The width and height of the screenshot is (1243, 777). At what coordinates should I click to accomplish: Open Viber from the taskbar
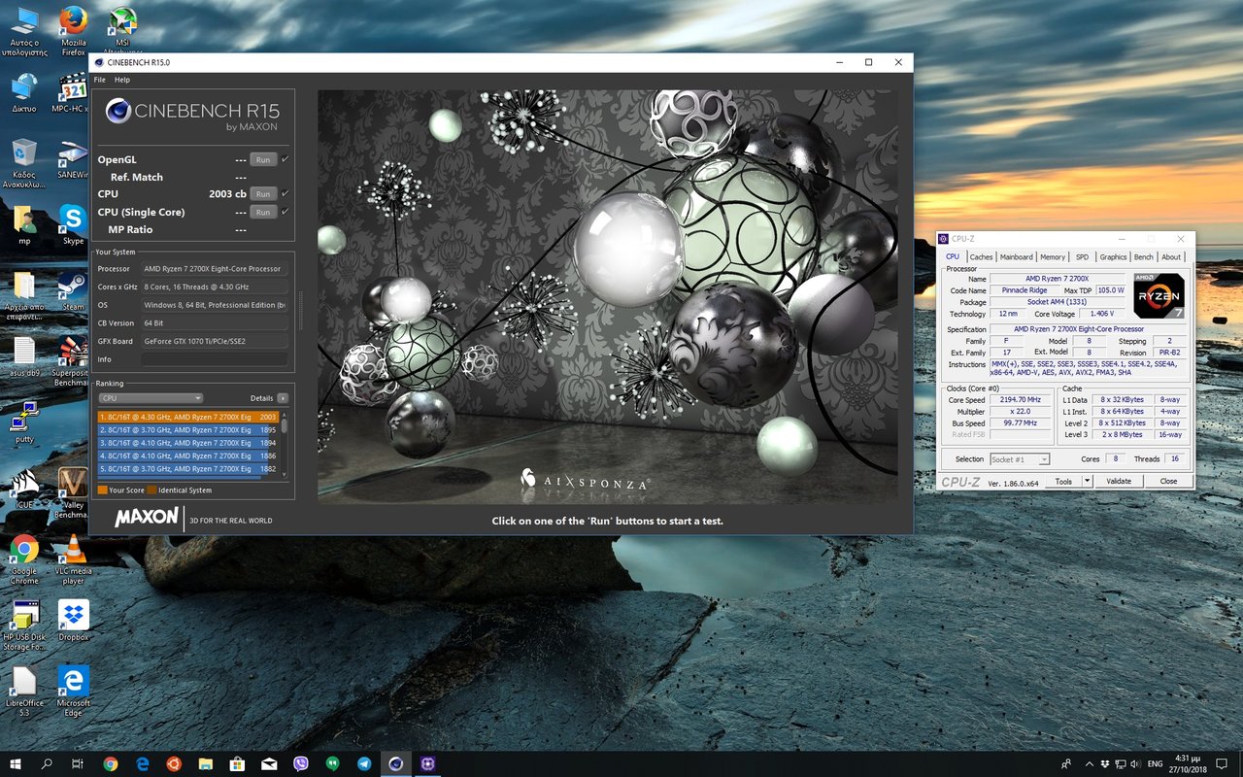(x=300, y=764)
